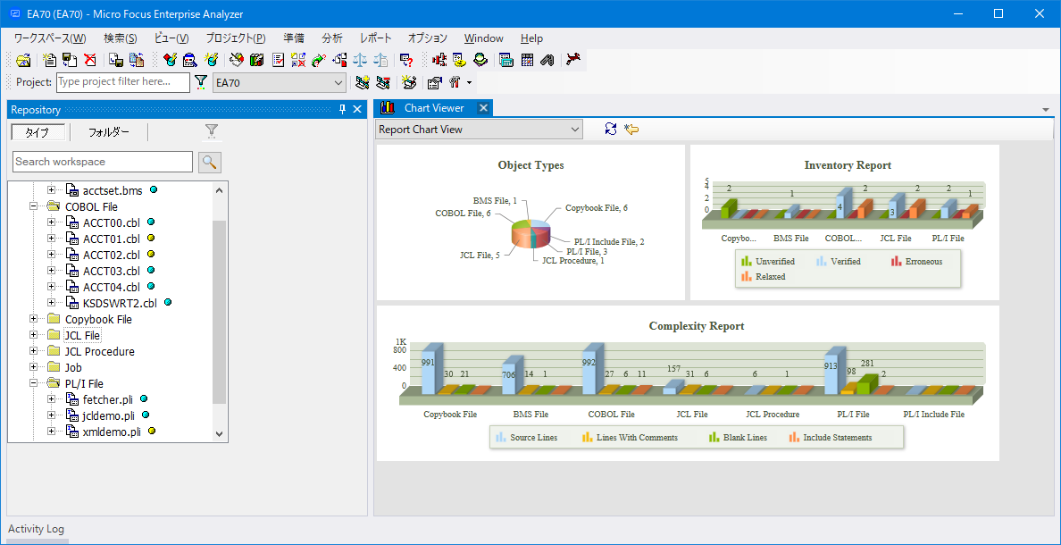Toggle the Repository pane pin

point(342,110)
